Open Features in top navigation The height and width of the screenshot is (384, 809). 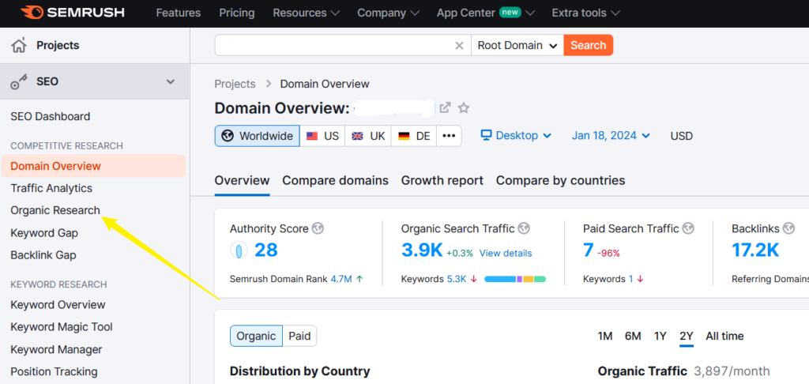pyautogui.click(x=179, y=13)
